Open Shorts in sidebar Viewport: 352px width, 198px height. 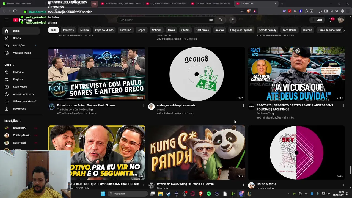tap(21, 38)
